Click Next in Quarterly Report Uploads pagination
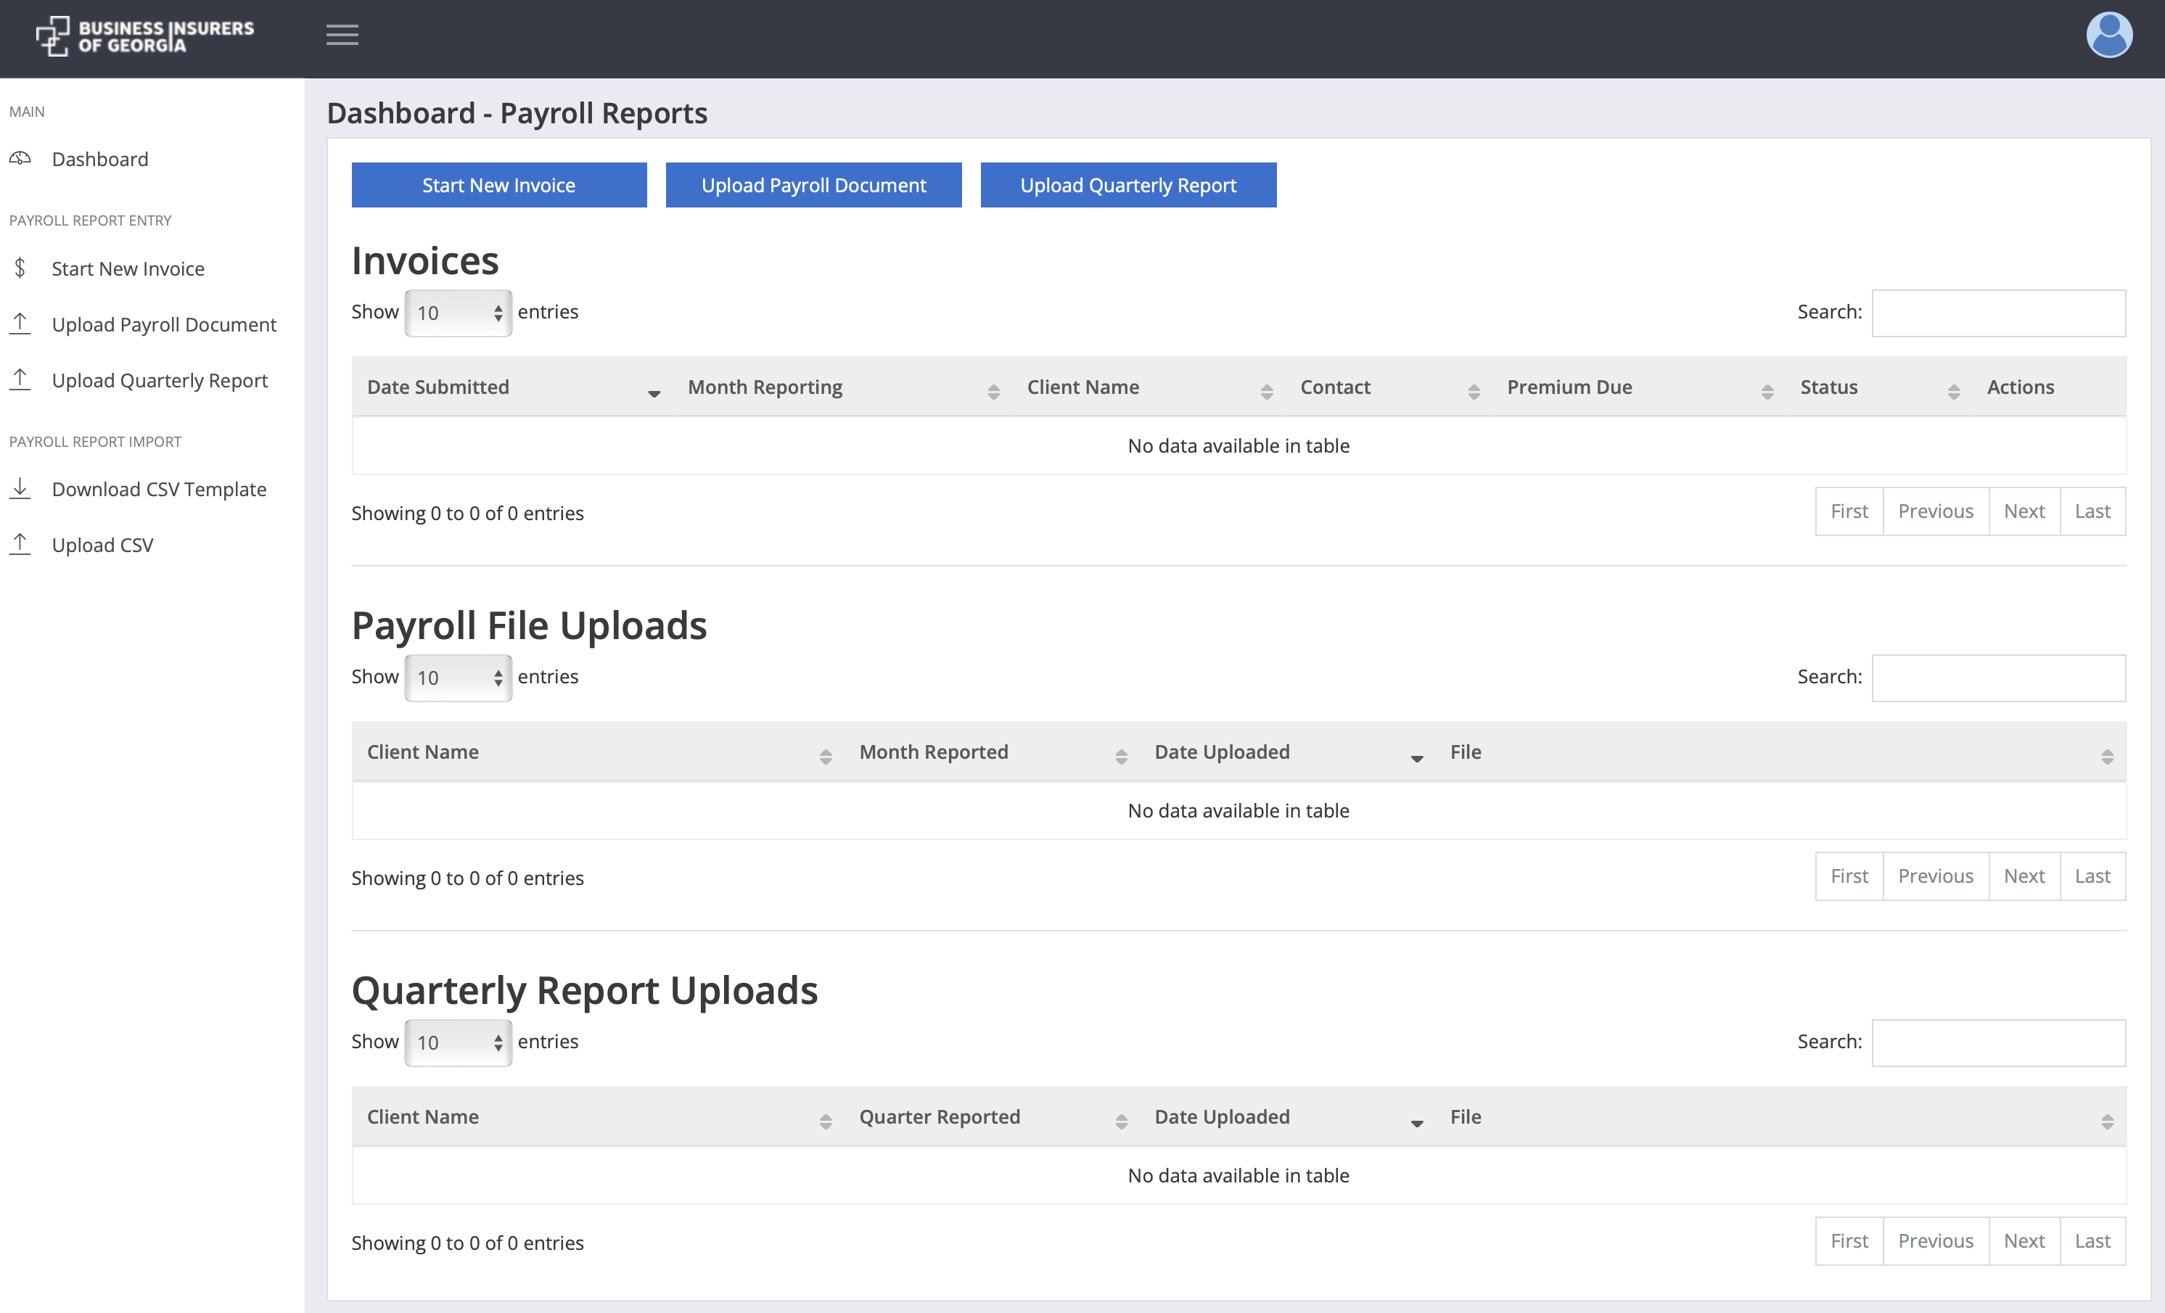 point(2024,1241)
